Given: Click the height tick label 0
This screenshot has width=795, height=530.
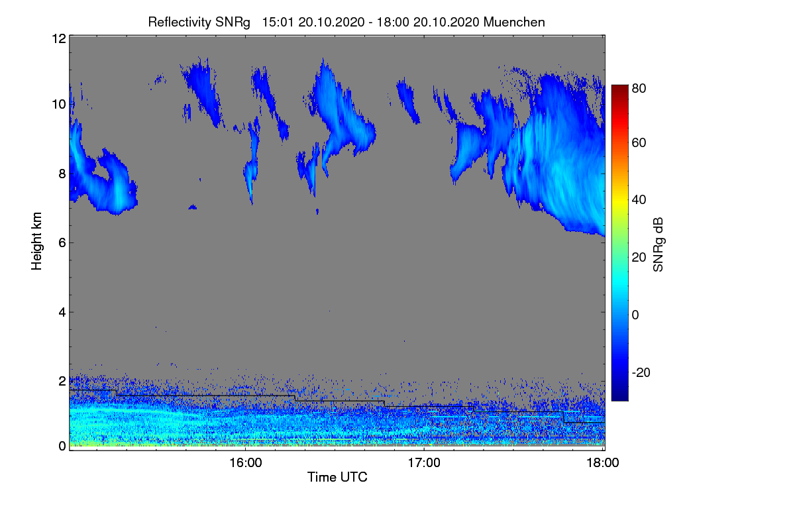Looking at the screenshot, I should (61, 446).
